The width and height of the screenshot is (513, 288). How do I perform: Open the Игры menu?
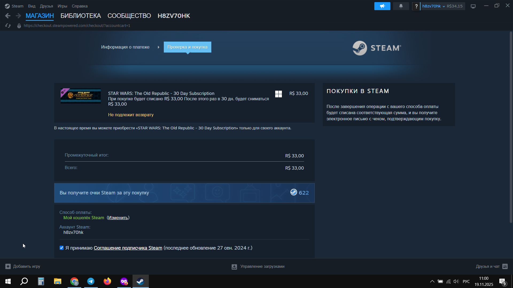(62, 6)
